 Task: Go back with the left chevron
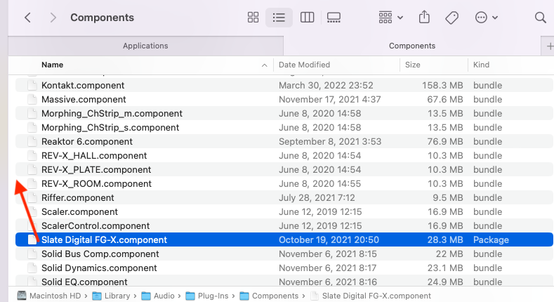point(27,18)
